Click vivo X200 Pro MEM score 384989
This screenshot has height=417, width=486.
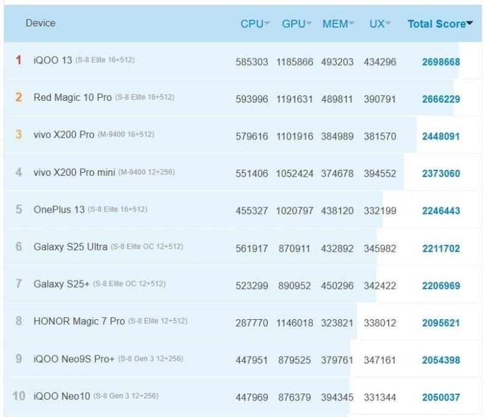(x=337, y=137)
